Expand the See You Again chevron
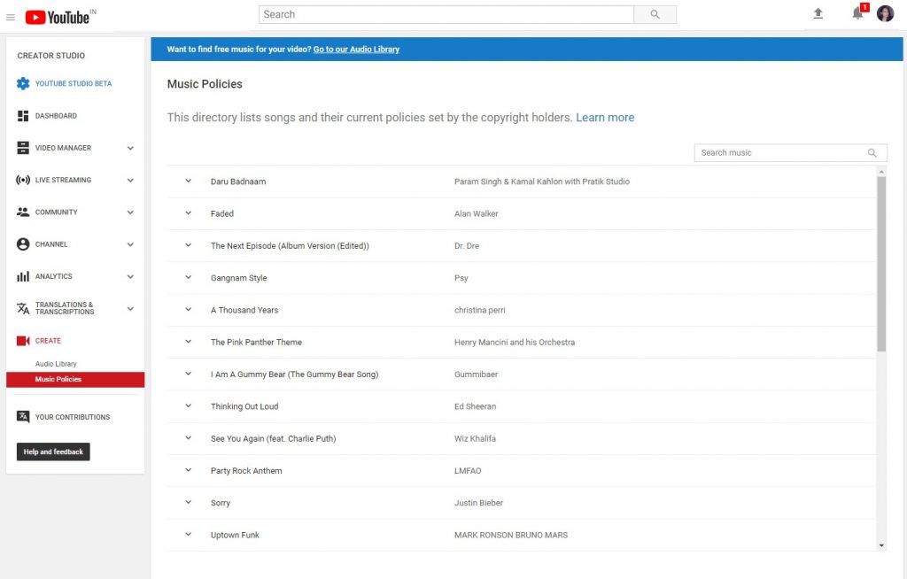 tap(188, 438)
